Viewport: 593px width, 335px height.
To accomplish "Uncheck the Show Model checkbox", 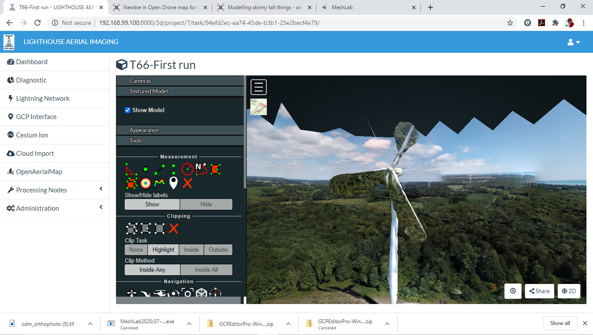I will click(x=128, y=110).
